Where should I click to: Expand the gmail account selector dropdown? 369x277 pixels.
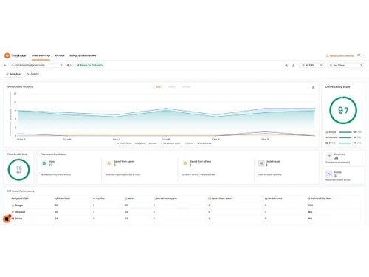click(x=37, y=65)
